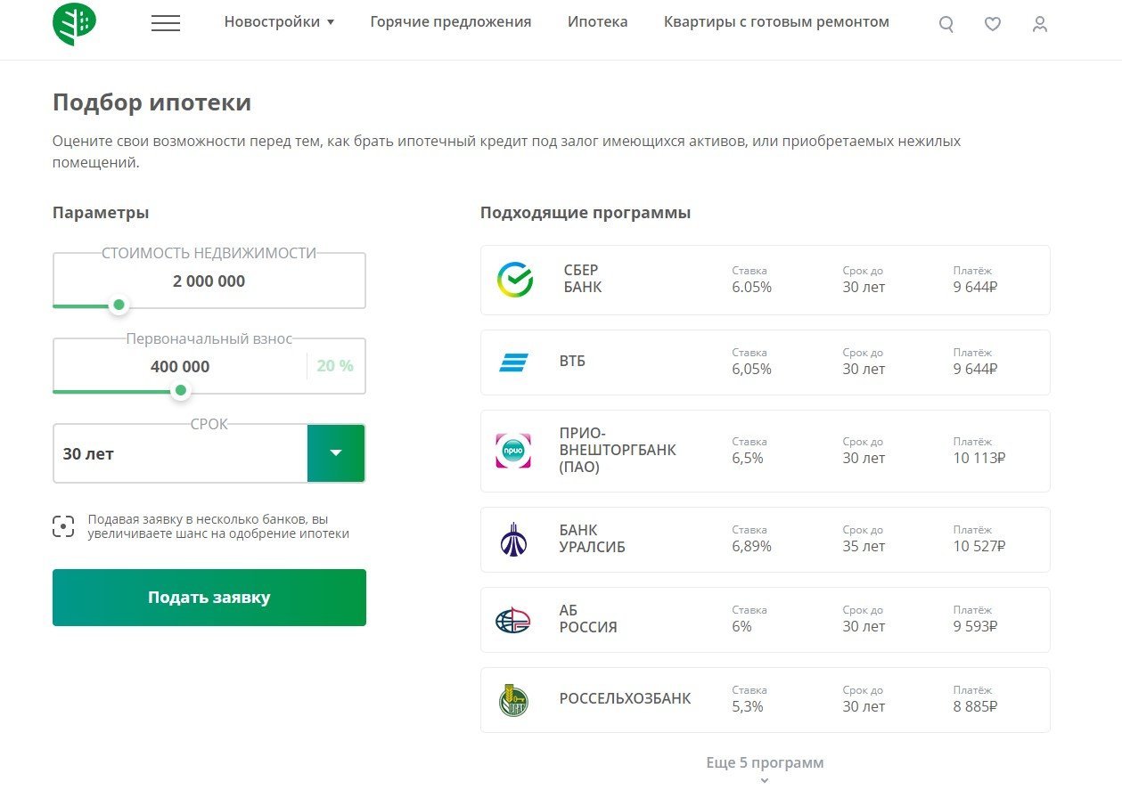Go to Горячие предложения page
1122x798 pixels.
[450, 22]
